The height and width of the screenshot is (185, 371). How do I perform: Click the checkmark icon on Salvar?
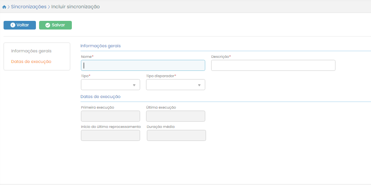click(x=48, y=25)
